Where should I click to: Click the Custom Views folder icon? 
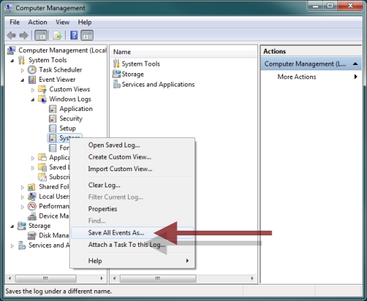pos(43,89)
